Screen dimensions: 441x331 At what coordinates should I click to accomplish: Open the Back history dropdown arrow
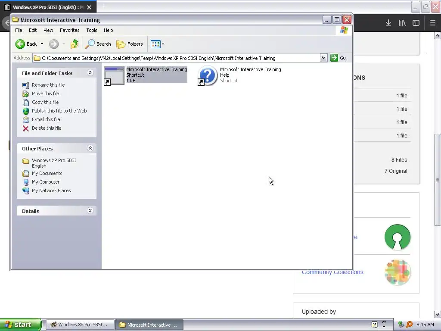42,44
